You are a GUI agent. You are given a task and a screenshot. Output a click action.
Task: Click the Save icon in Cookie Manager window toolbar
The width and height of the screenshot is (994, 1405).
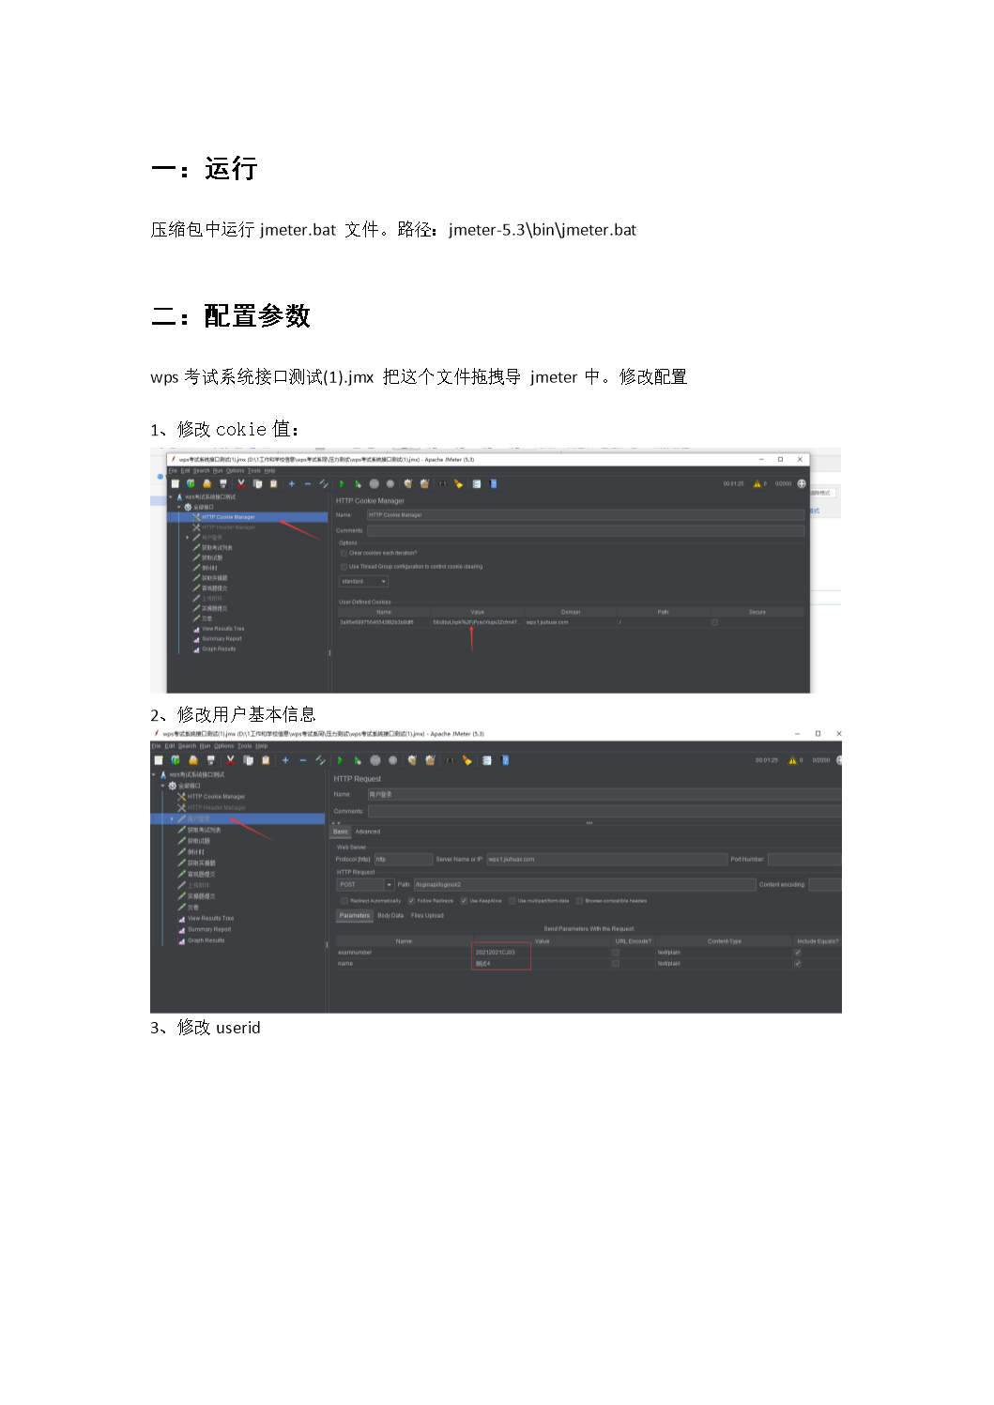click(x=223, y=483)
